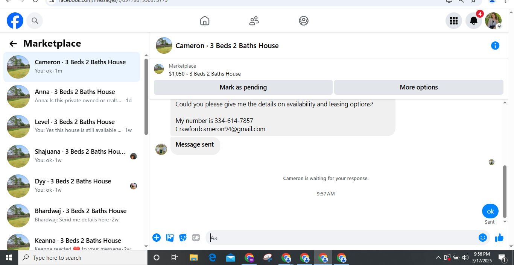Image resolution: width=514 pixels, height=265 pixels.
Task: Click the chat messages scrollbar
Action: click(505, 192)
